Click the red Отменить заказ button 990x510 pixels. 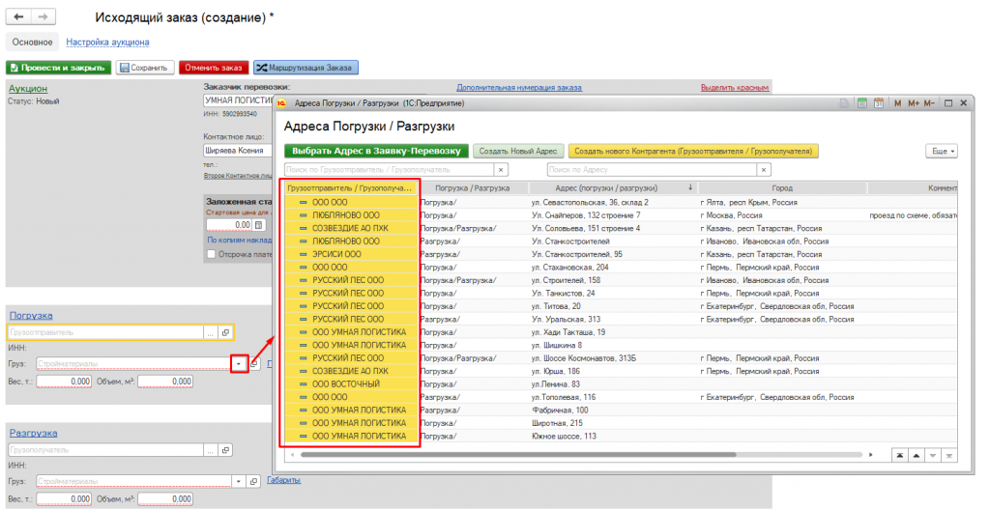(x=214, y=68)
